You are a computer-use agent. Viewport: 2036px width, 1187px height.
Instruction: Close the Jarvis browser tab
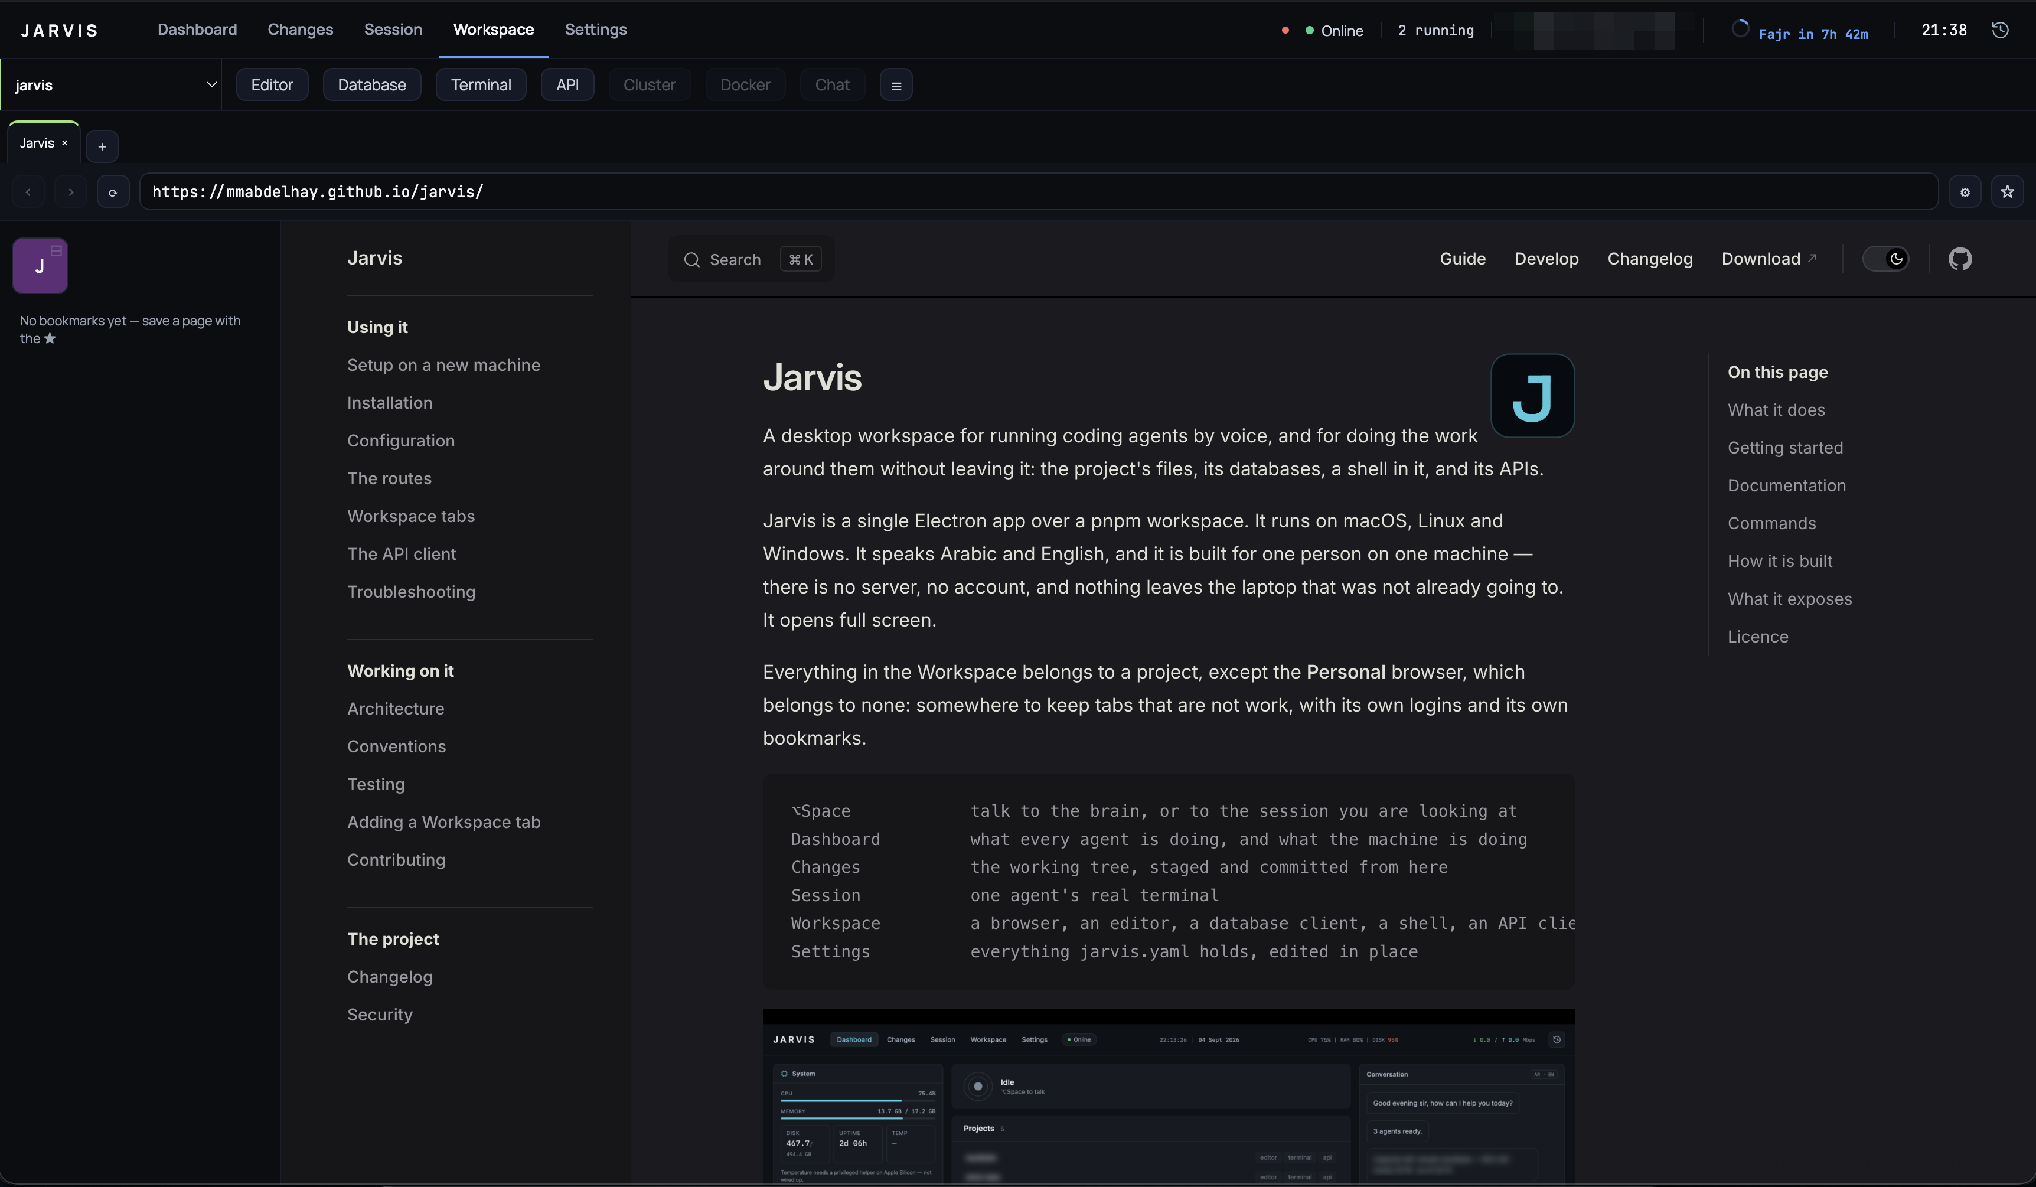coord(64,143)
